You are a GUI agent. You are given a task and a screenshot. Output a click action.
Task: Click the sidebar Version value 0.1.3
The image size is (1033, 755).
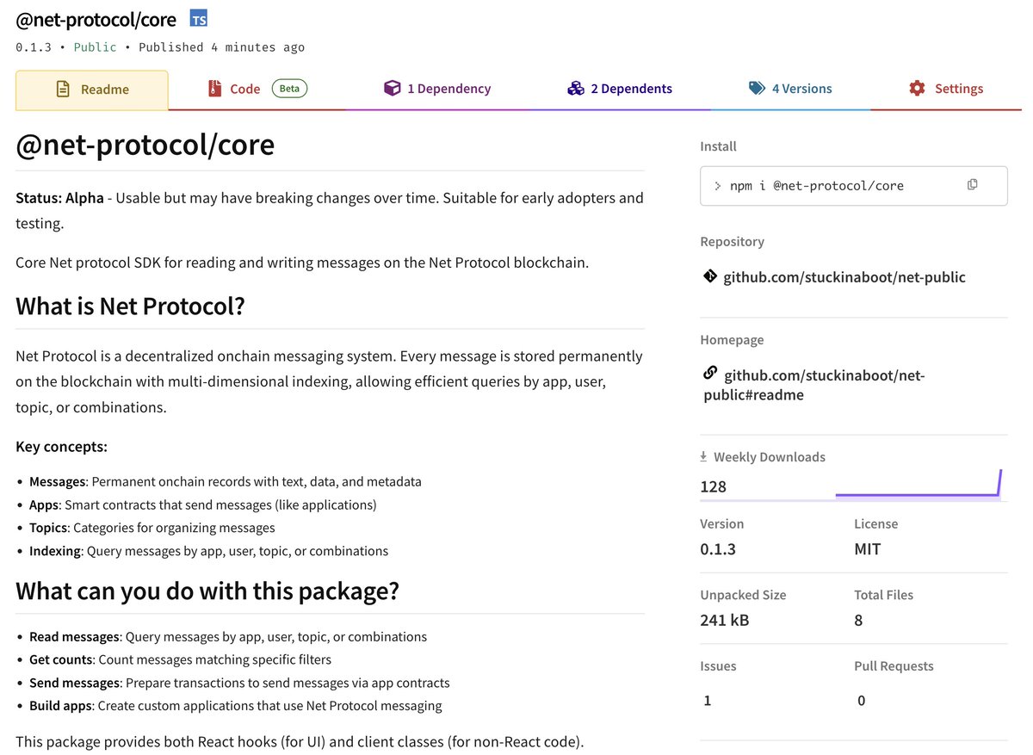coord(718,549)
